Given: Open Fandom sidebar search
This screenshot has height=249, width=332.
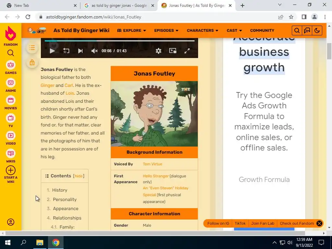Looking at the screenshot, I should [11, 53].
